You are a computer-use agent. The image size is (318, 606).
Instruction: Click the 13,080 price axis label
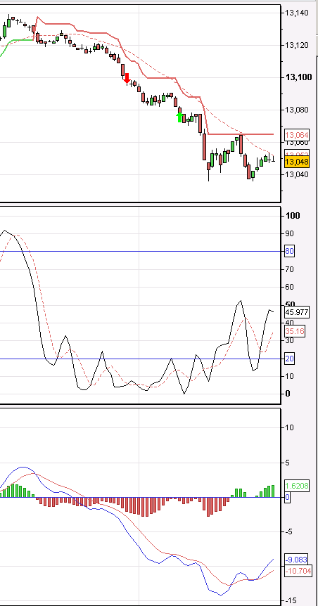pyautogui.click(x=297, y=110)
